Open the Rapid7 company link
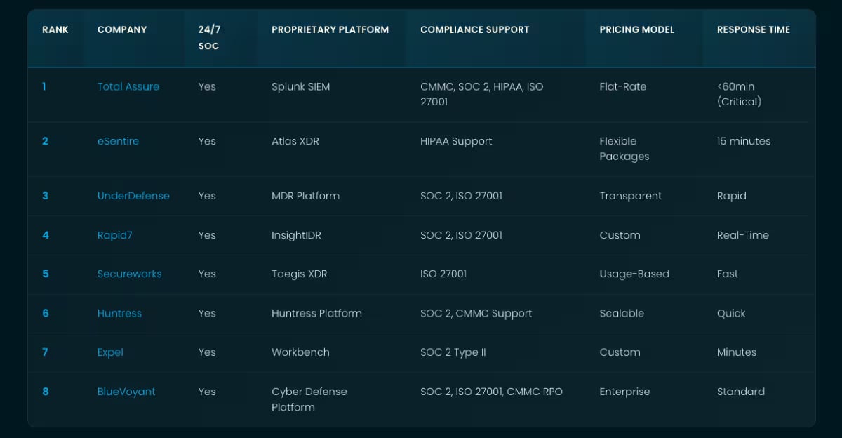Viewport: 842px width, 438px height. tap(114, 235)
